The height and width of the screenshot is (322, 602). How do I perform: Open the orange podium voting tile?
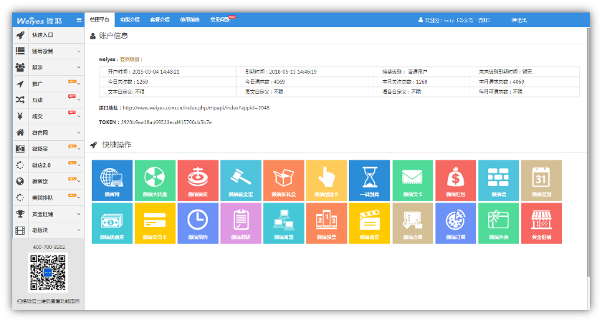tap(327, 223)
